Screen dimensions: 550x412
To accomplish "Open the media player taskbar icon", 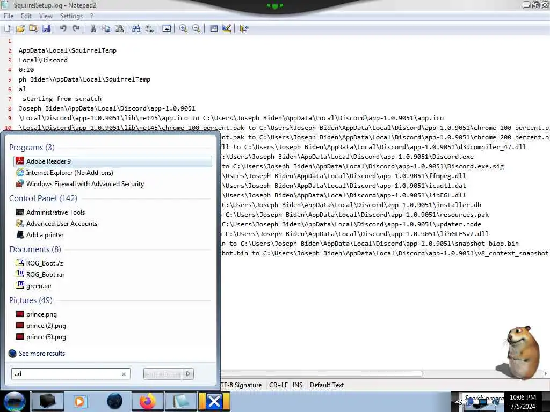I will click(79, 401).
